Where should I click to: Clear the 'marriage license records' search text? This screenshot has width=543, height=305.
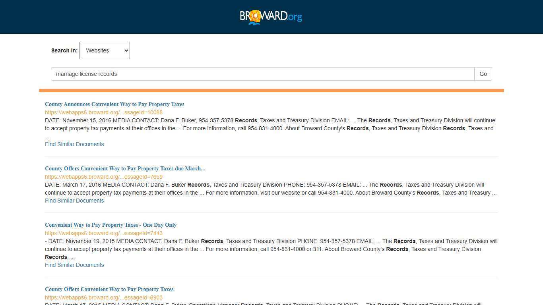262,74
